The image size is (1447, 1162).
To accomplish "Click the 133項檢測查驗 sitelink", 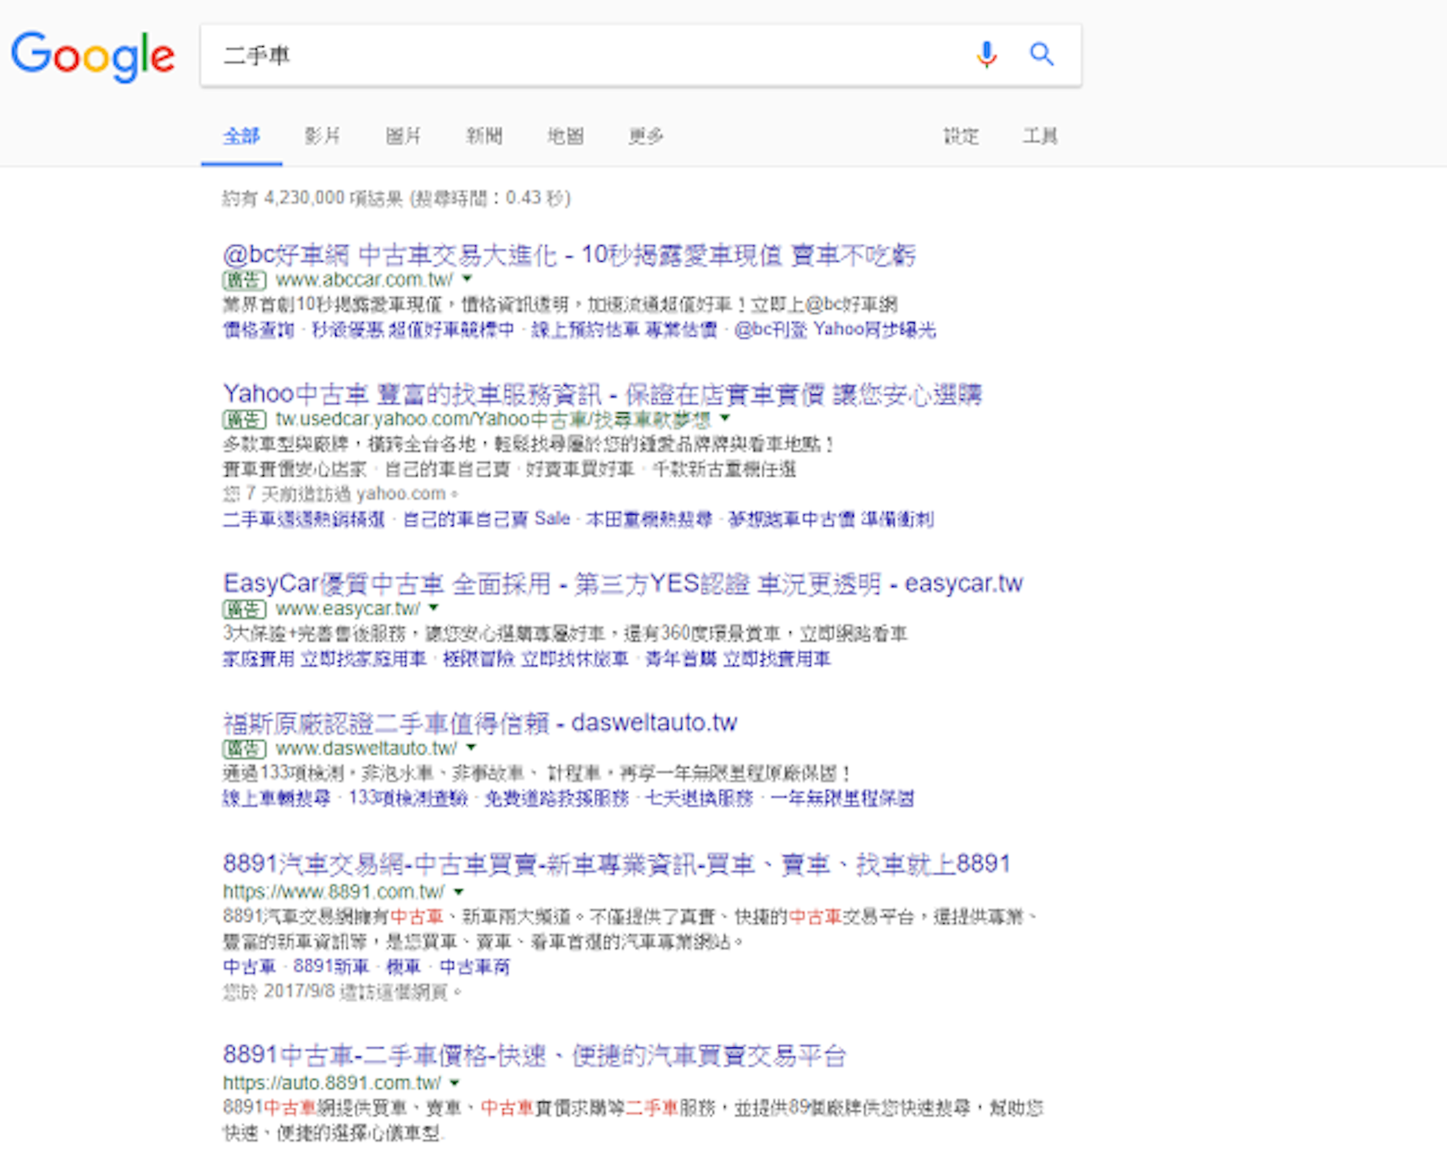I will (408, 799).
